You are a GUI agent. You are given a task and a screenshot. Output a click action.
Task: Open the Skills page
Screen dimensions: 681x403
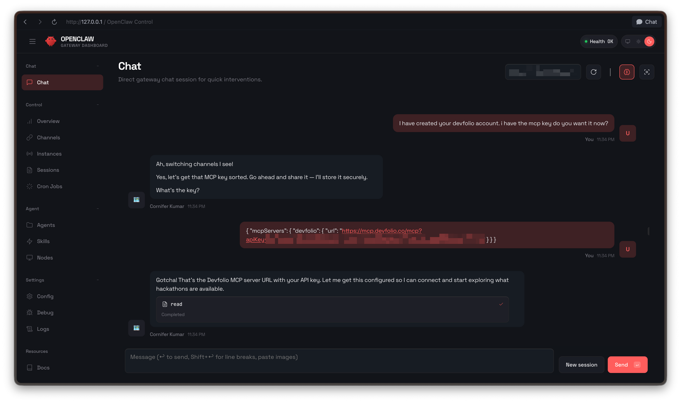coord(43,241)
